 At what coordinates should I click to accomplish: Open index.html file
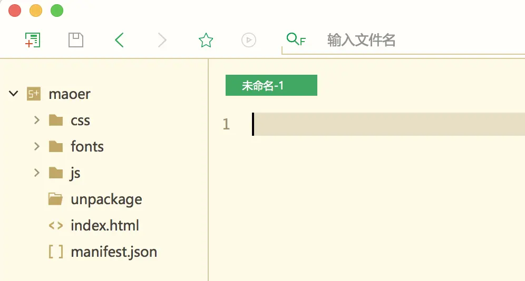click(x=104, y=226)
